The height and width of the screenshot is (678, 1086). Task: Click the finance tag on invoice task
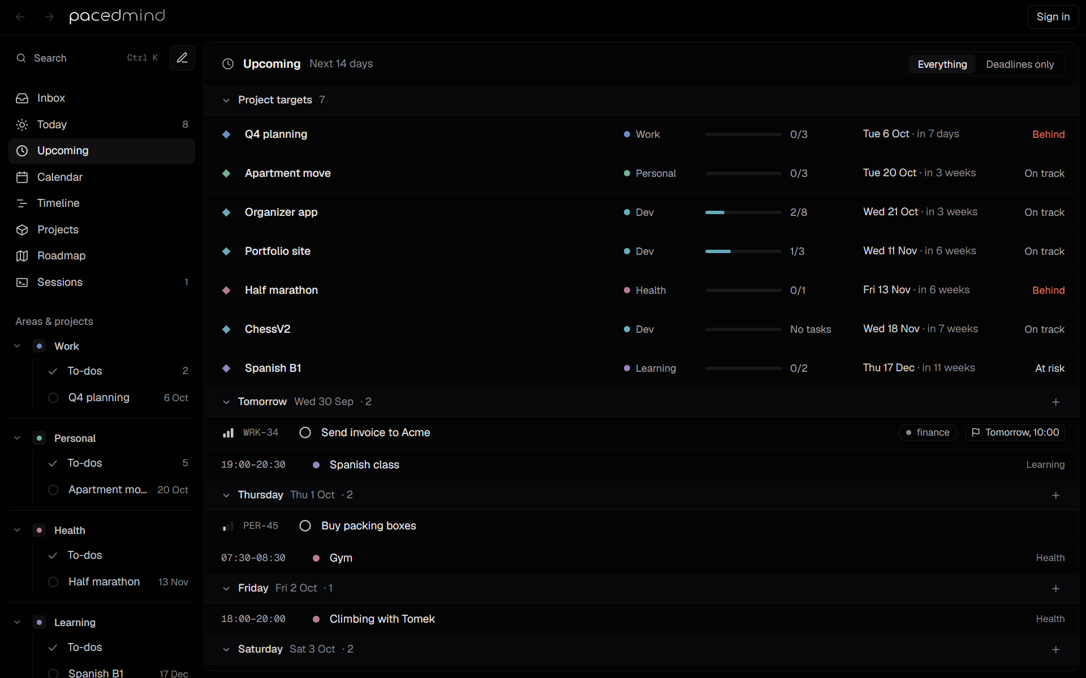tap(928, 433)
